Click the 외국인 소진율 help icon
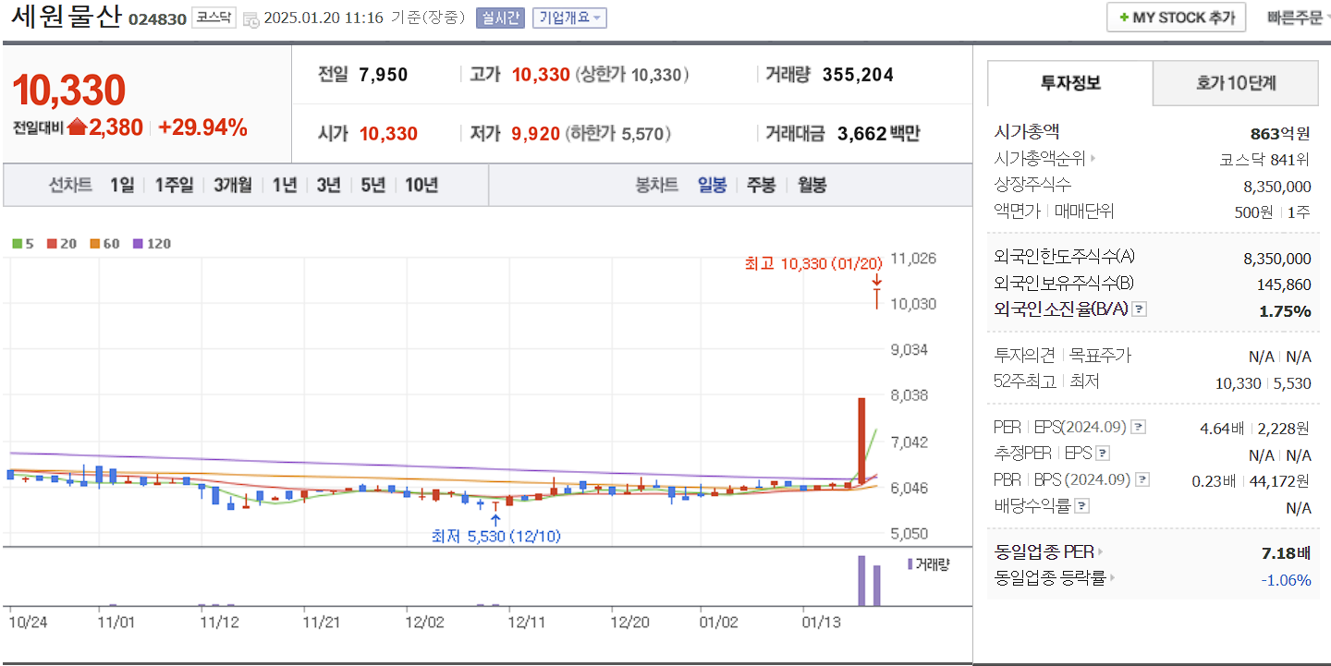The height and width of the screenshot is (666, 1331). [1139, 309]
